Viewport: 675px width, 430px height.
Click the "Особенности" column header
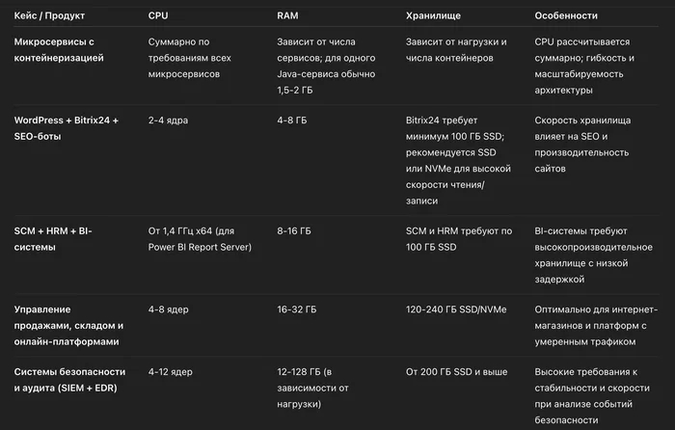point(566,16)
